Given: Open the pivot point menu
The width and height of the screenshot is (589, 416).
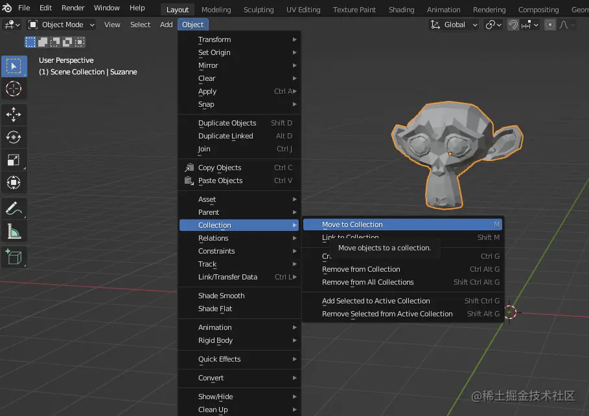Looking at the screenshot, I should (493, 25).
